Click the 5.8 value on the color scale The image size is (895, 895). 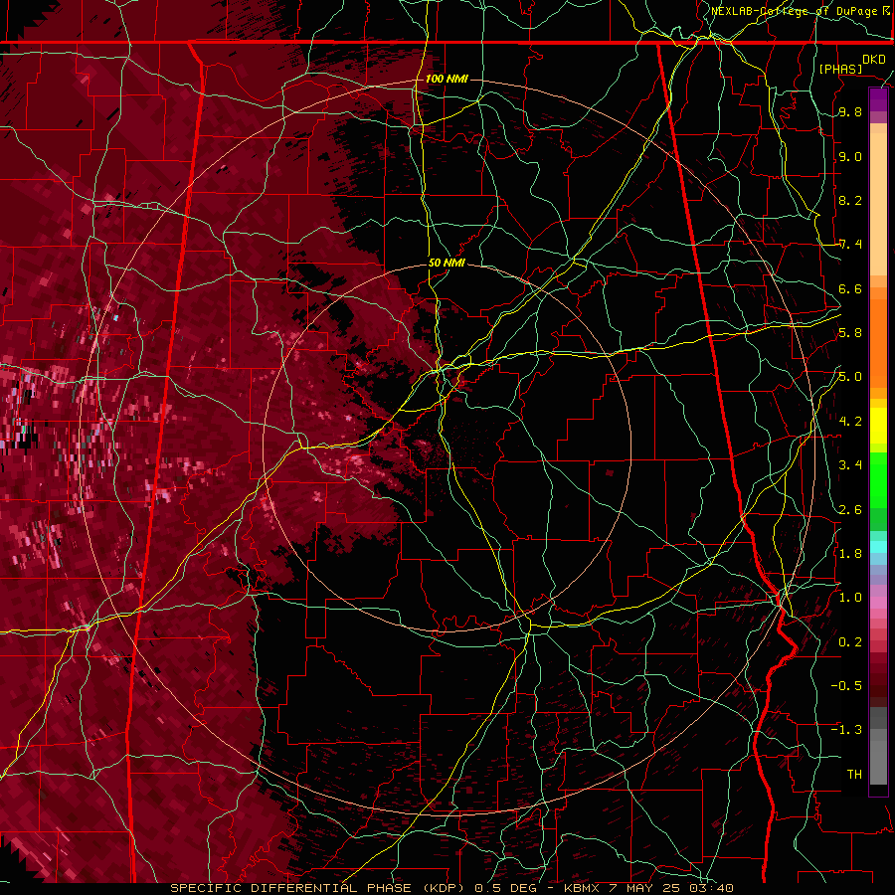[x=850, y=333]
